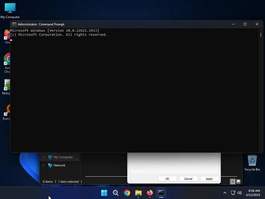
Task: Open the volume tray icon
Action: point(239,193)
